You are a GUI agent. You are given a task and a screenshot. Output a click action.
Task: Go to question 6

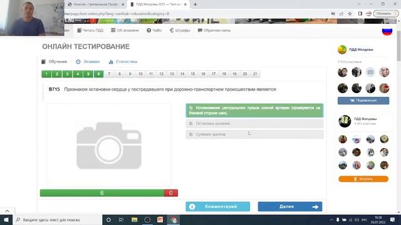click(x=99, y=74)
